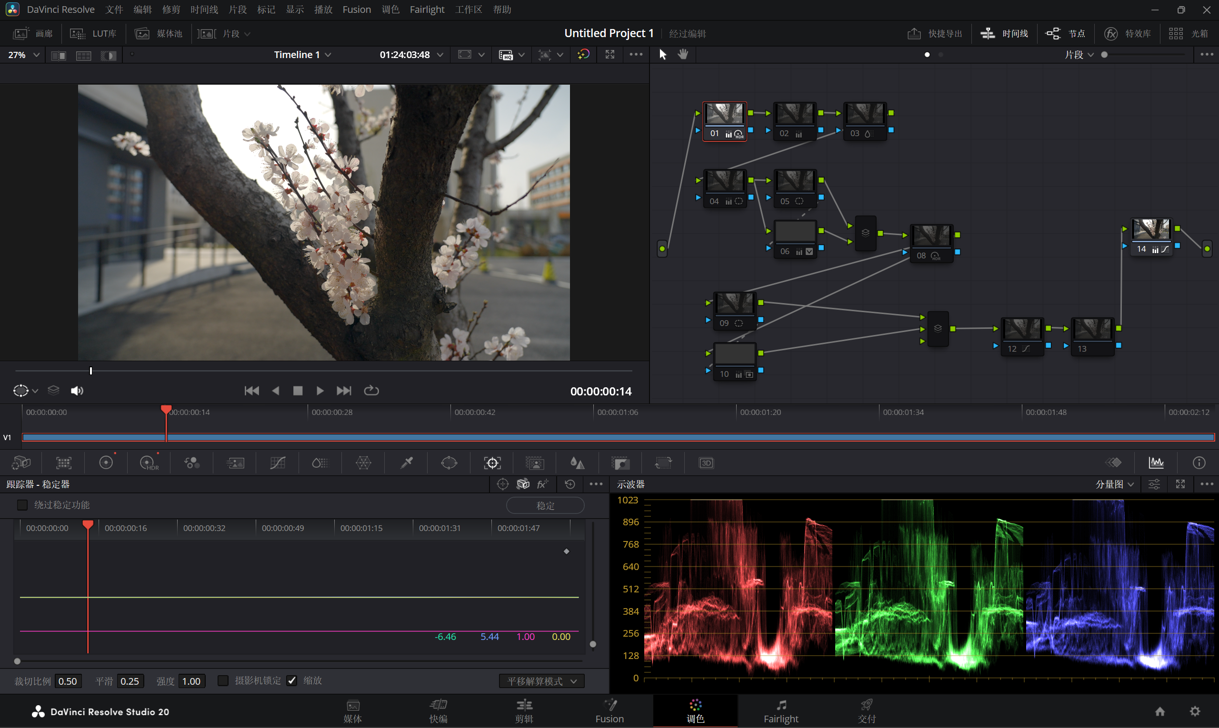Open the Power Window palette
This screenshot has height=728, width=1219.
point(449,462)
